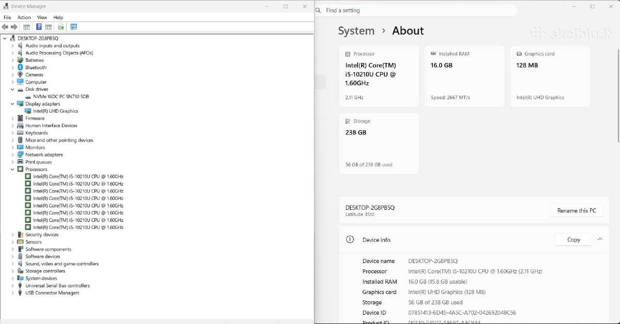Expand Sound, video and game controllers
Image resolution: width=620 pixels, height=324 pixels.
pos(13,264)
